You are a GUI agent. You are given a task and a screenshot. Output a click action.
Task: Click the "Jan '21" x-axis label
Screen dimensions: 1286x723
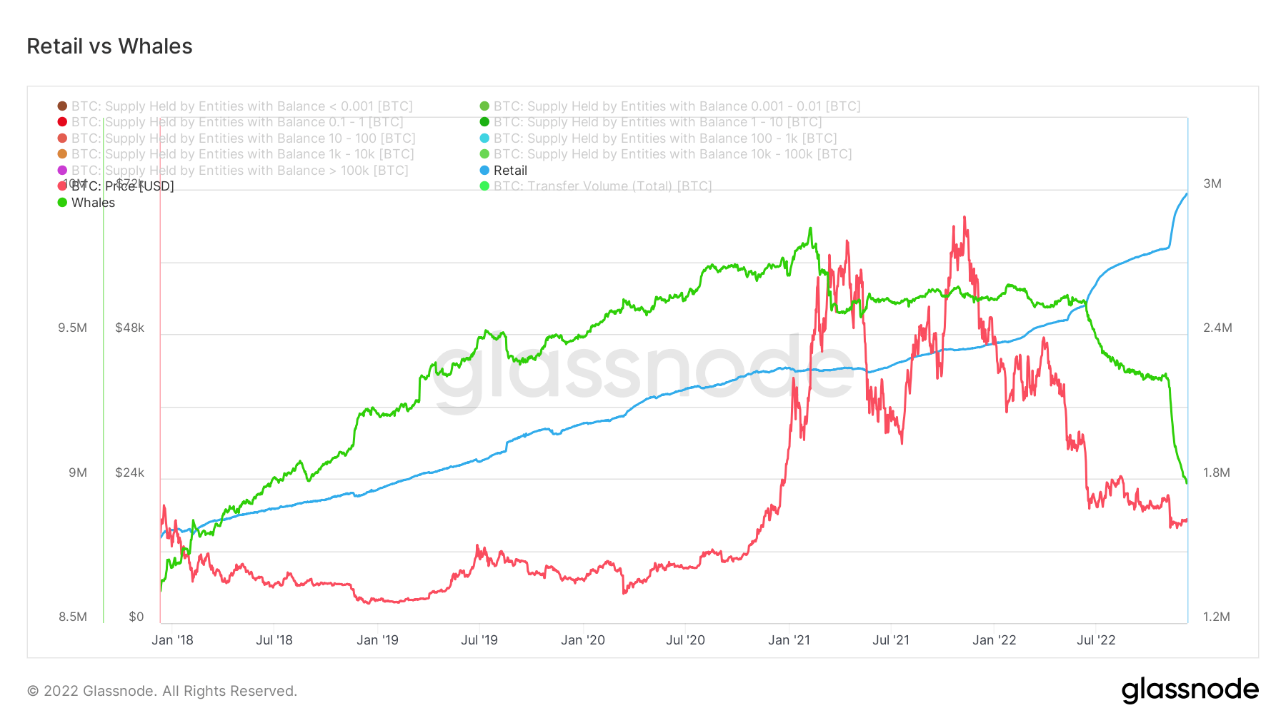point(789,640)
